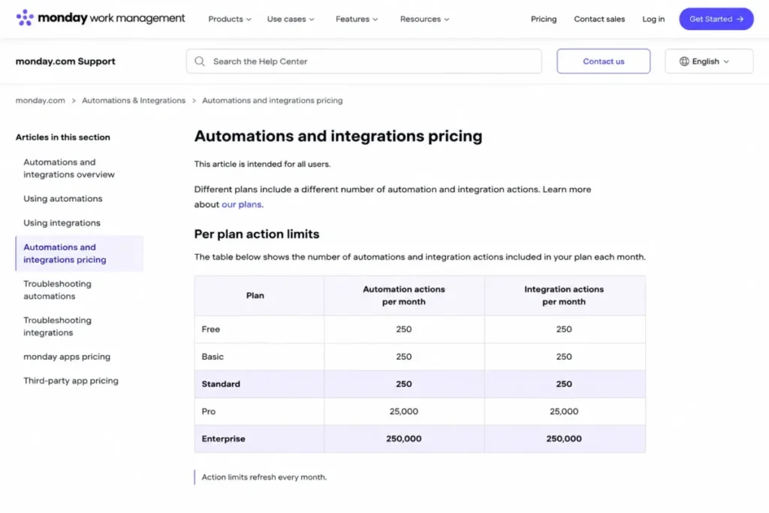Focus the Search the Help Center field

[x=364, y=62]
